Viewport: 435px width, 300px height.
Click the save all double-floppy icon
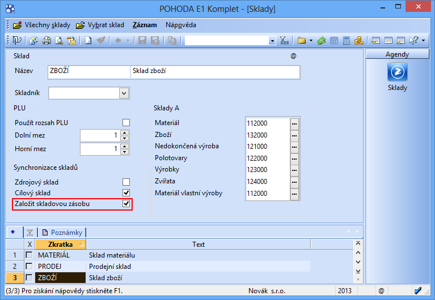click(155, 41)
